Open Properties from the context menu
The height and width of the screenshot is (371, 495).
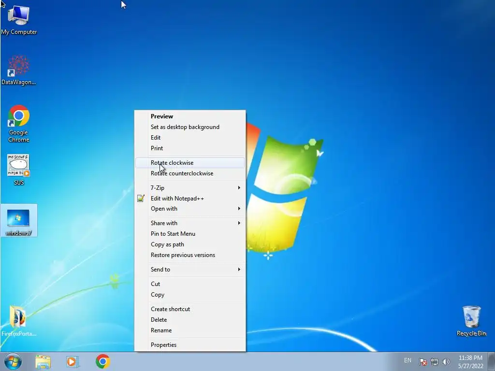pyautogui.click(x=190, y=345)
